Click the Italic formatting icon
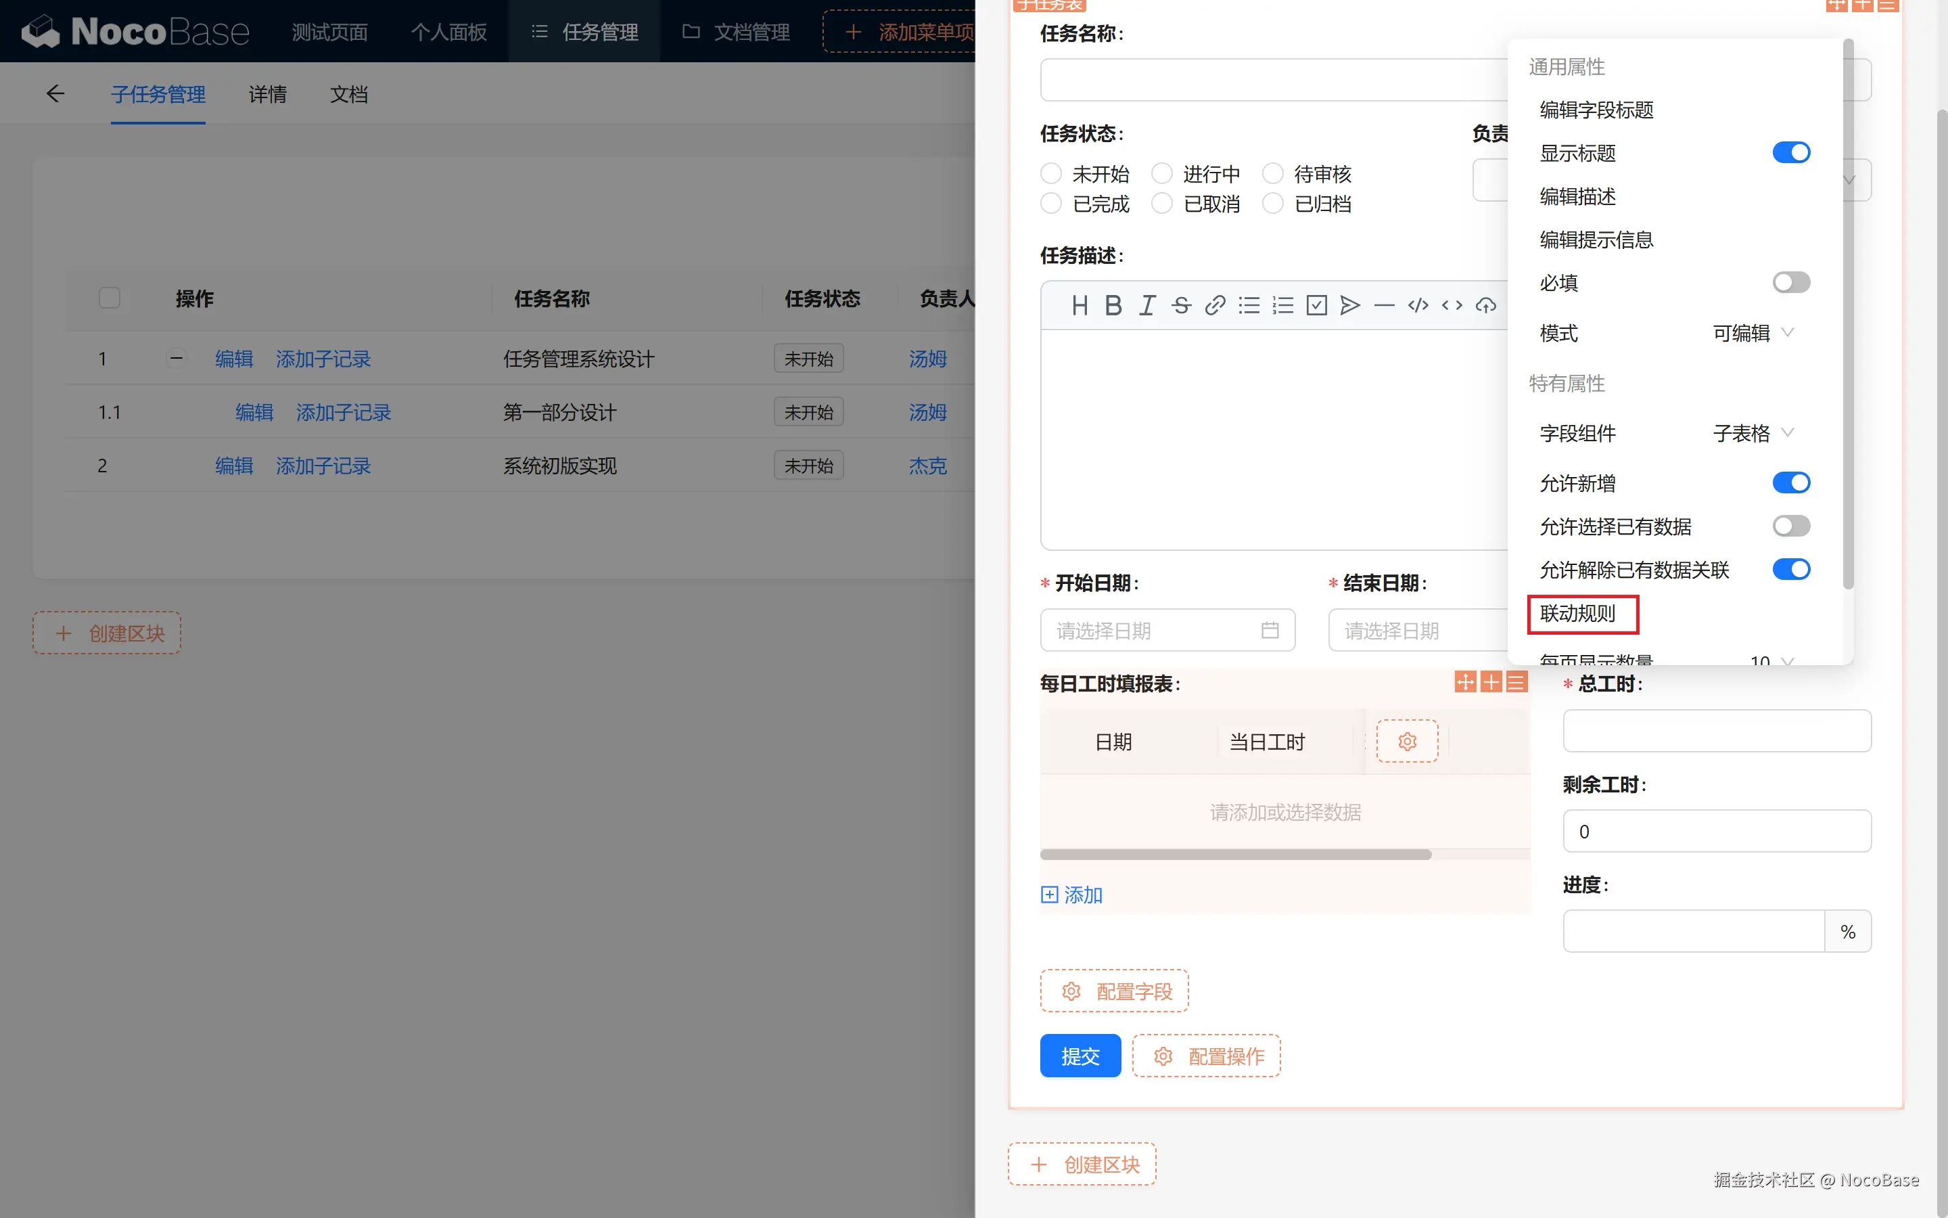1948x1218 pixels. point(1147,305)
